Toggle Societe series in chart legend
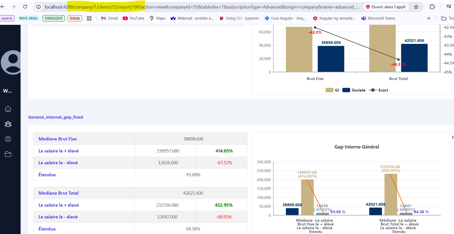 (354, 90)
